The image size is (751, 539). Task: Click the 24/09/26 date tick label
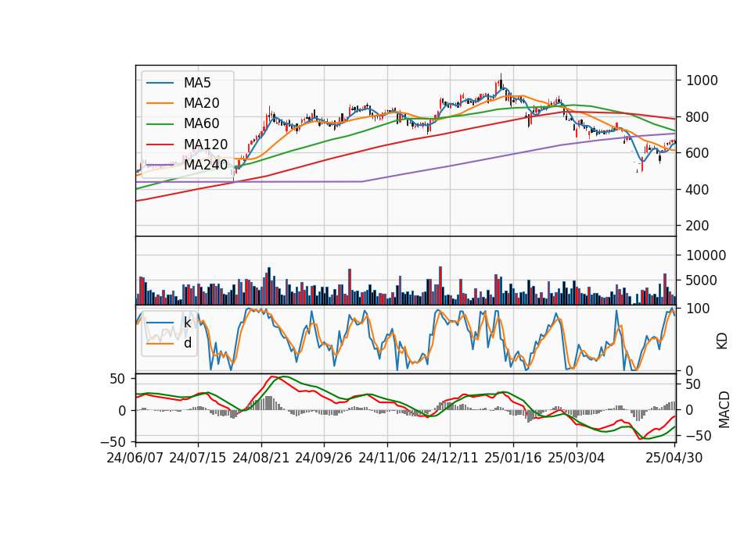tap(324, 458)
